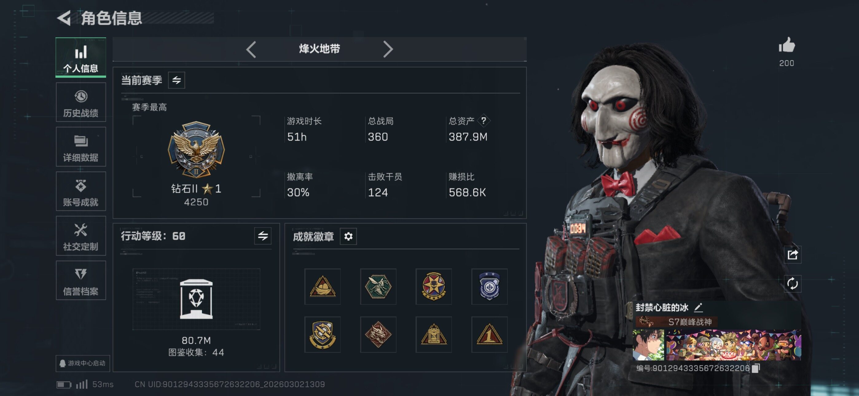859x396 pixels.
Task: Switch to previous mode with left chevron
Action: tap(251, 49)
